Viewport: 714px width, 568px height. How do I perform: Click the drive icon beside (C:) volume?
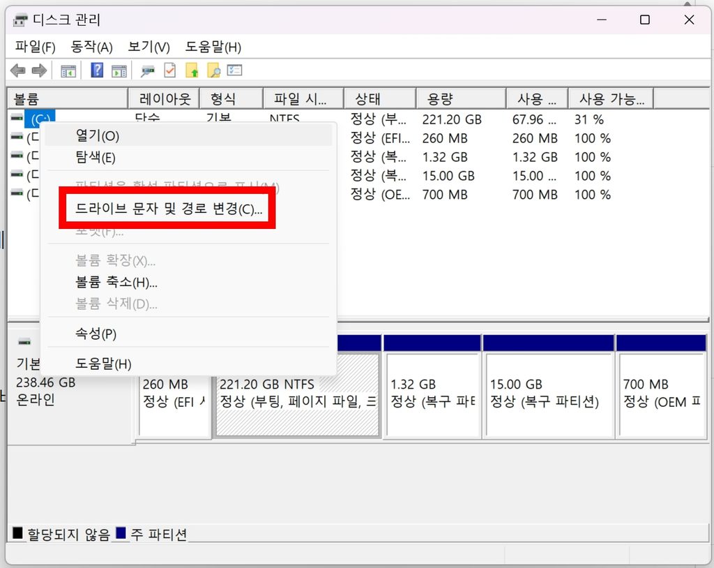pyautogui.click(x=17, y=118)
